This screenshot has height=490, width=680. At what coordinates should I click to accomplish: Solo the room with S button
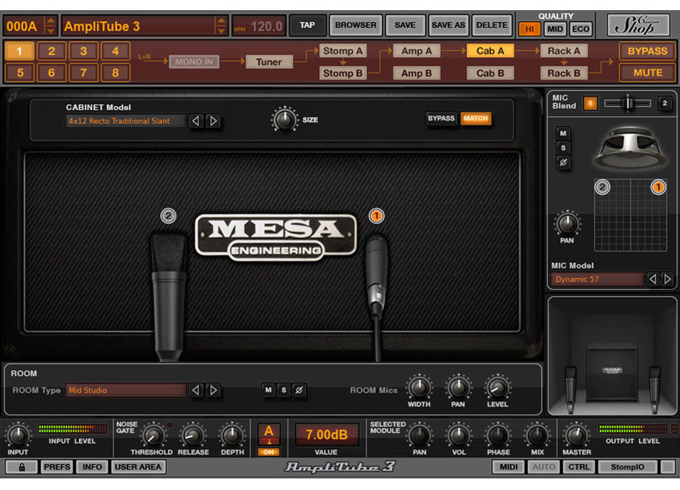pyautogui.click(x=284, y=390)
